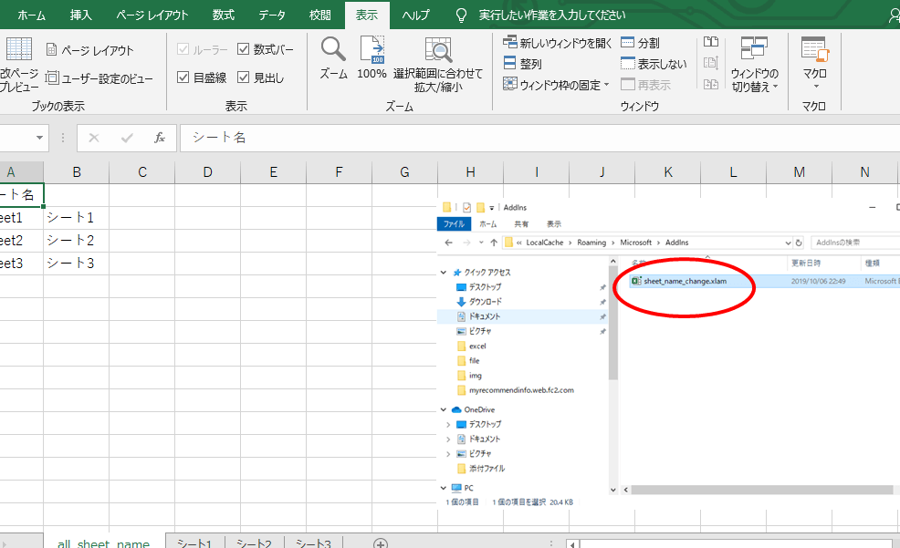Viewport: 900px width, 548px height.
Task: Select sheet_name_change.xlam file
Action: (x=685, y=281)
